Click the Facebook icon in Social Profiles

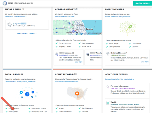(27, 94)
